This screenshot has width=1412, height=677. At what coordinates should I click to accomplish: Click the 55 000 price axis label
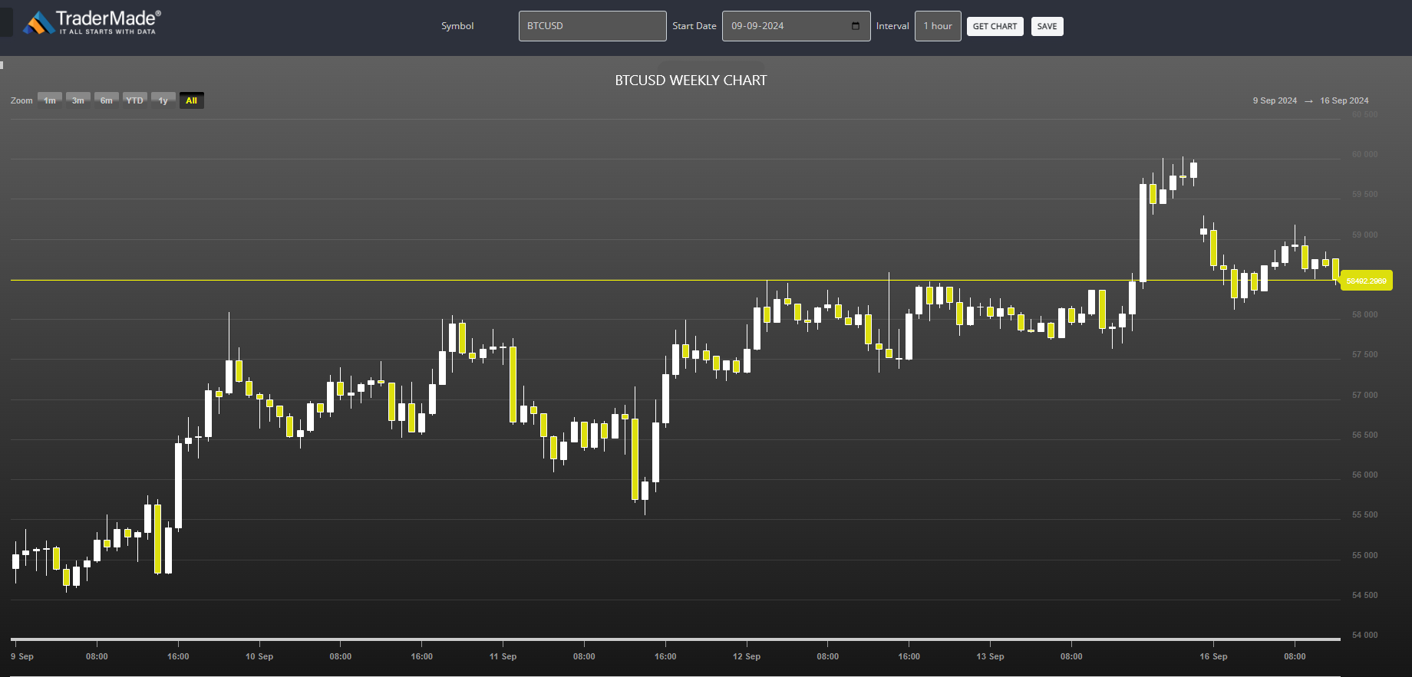click(1364, 555)
